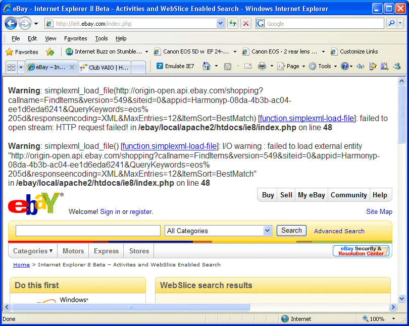Click the eBay logo
The image size is (409, 326).
pos(36,203)
